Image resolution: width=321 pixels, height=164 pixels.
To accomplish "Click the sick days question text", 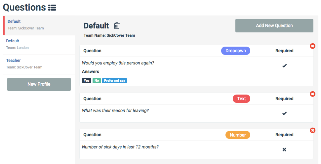I will click(x=120, y=147).
